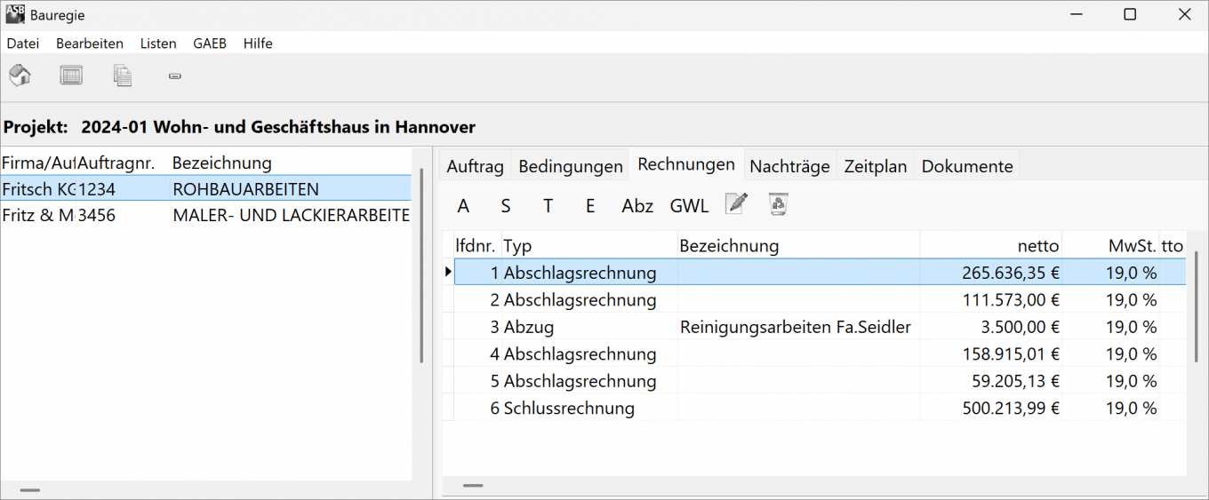Click the pencil edit invoice icon
Image resolution: width=1209 pixels, height=500 pixels.
[x=736, y=204]
